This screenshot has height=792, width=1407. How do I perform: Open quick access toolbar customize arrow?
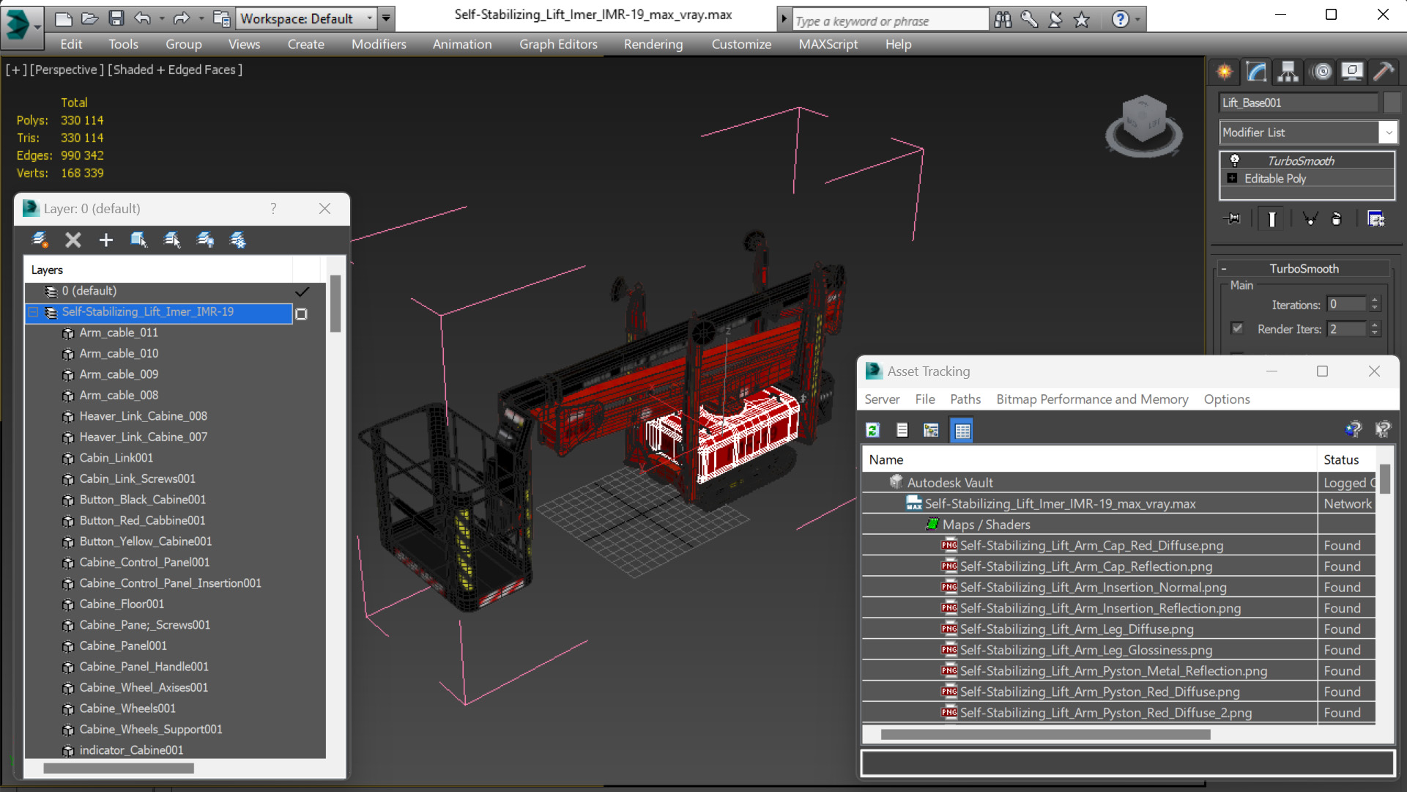[386, 18]
